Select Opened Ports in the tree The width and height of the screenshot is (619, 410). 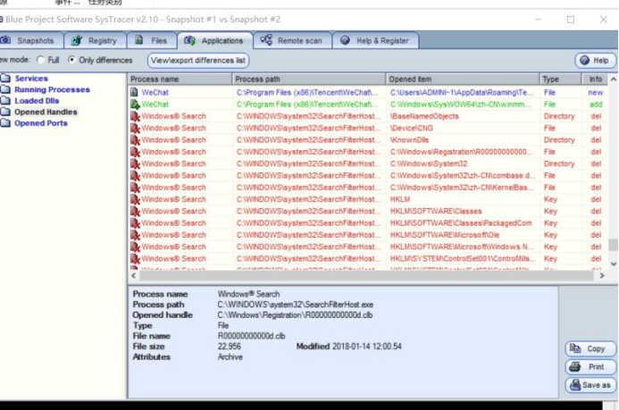click(x=41, y=123)
